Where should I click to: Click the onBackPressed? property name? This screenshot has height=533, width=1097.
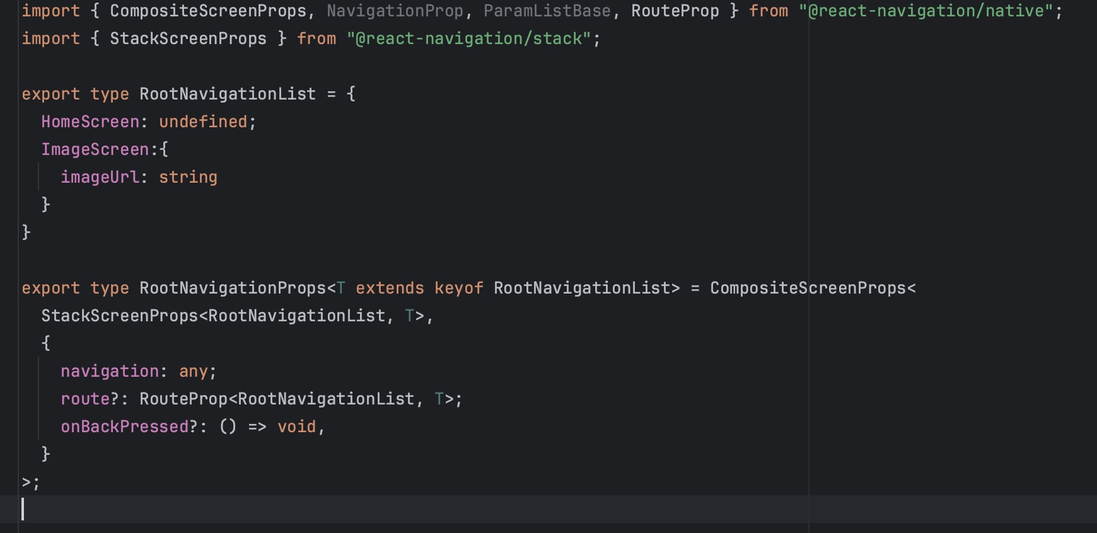[x=129, y=427]
